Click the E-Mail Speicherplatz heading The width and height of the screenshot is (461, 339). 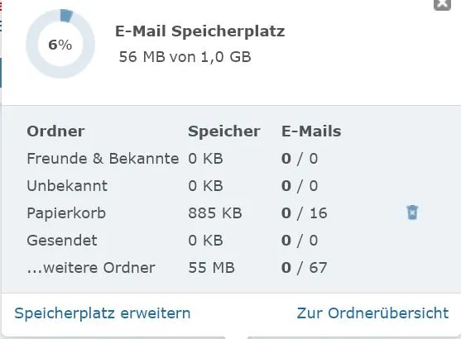(200, 31)
